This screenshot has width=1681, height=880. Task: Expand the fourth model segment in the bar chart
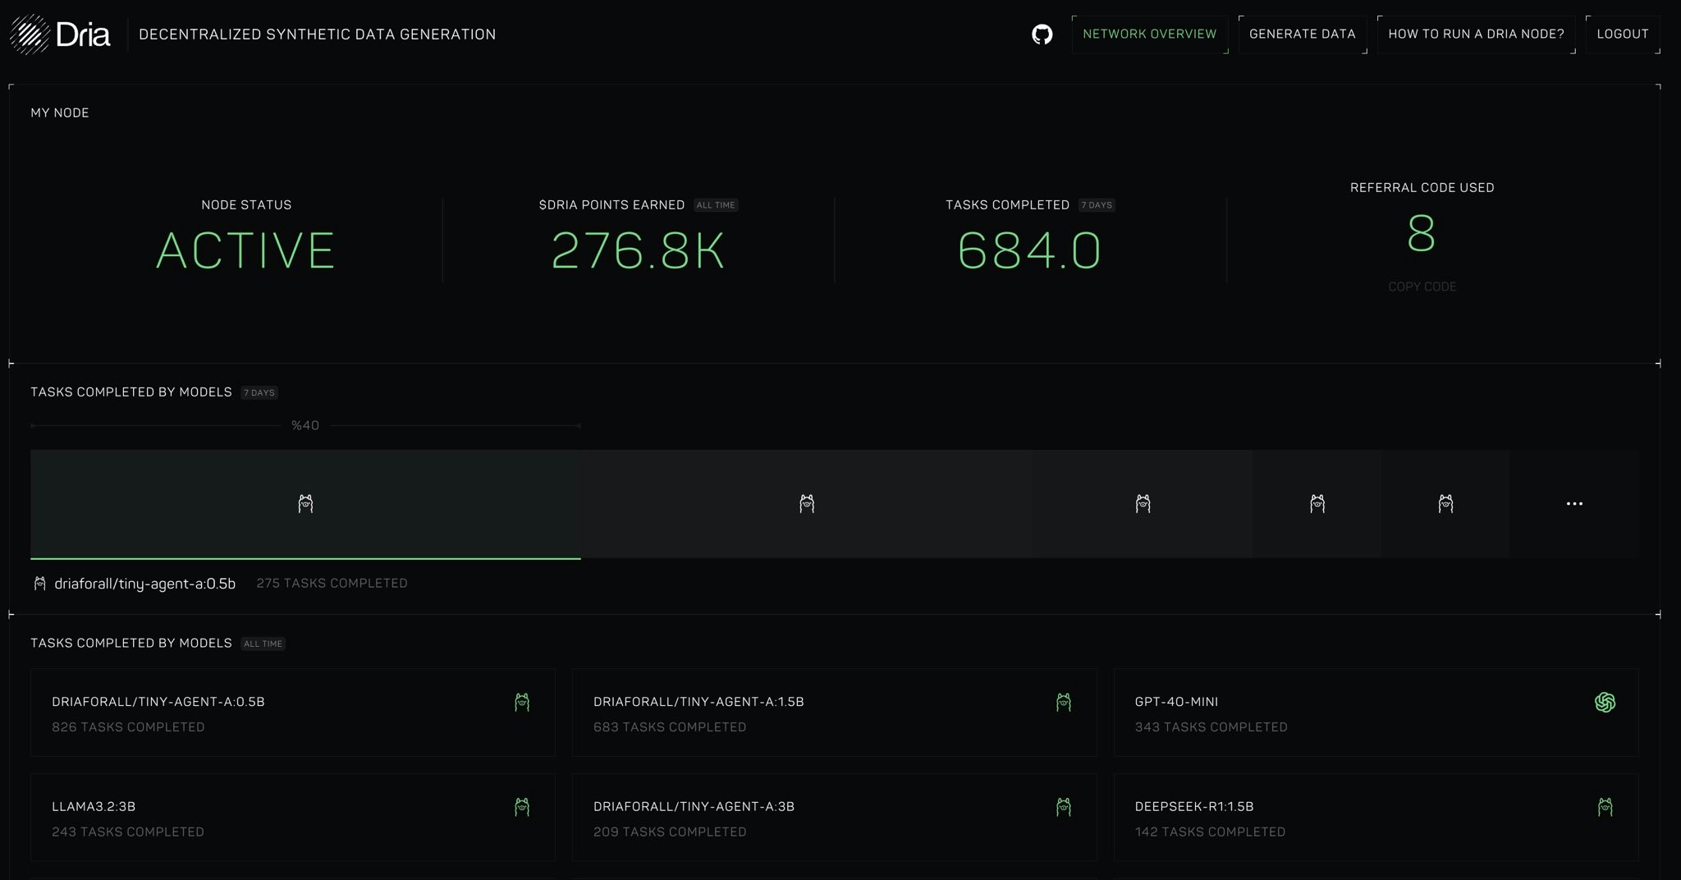click(1317, 503)
